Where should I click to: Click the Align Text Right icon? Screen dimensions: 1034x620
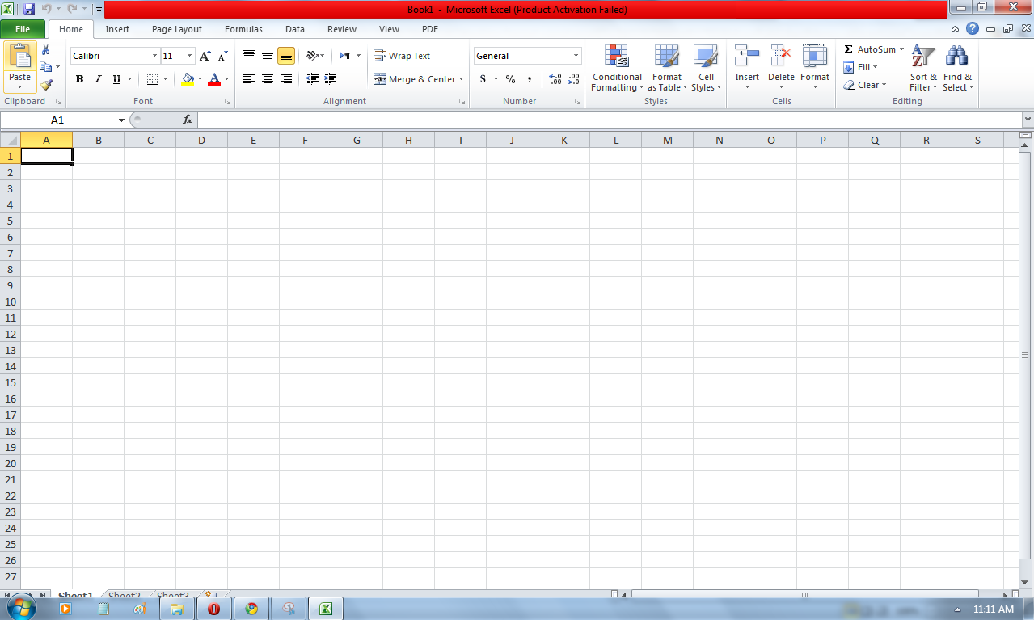point(286,79)
